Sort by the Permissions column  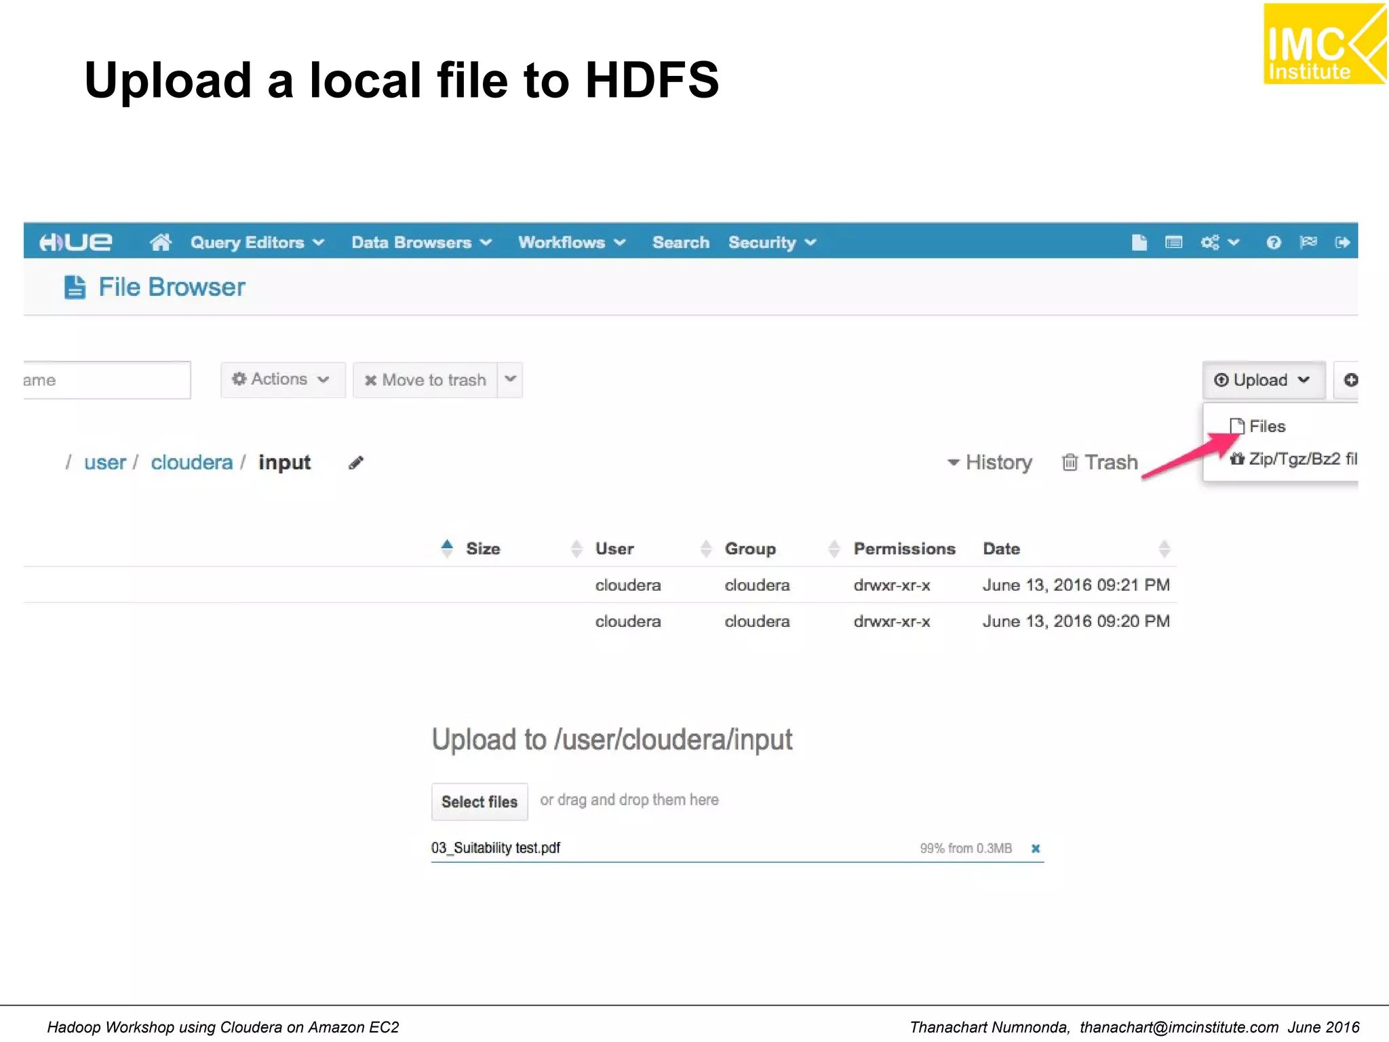click(904, 549)
